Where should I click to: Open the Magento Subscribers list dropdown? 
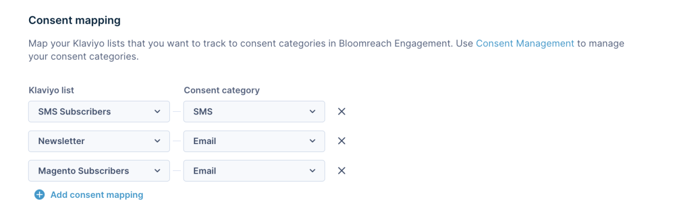click(99, 170)
